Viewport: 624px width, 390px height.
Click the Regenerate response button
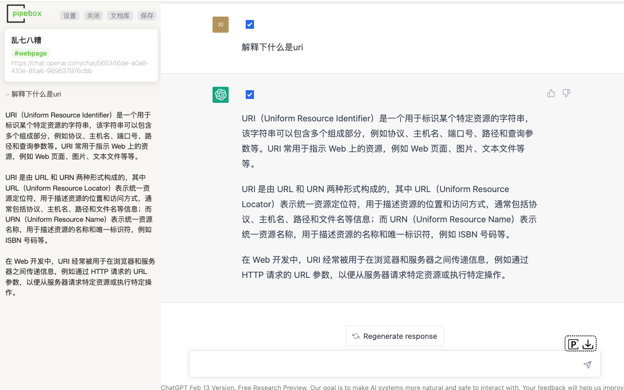pos(394,336)
